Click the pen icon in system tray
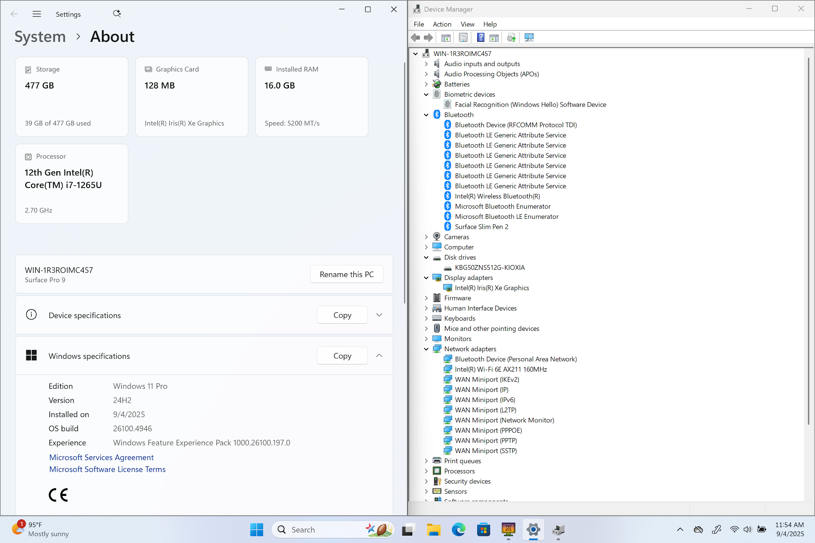 [716, 530]
